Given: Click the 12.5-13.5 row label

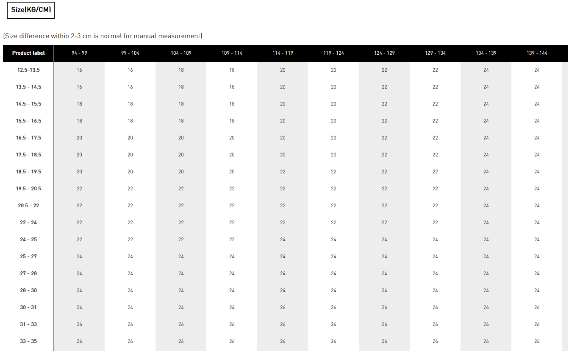Looking at the screenshot, I should 28,70.
